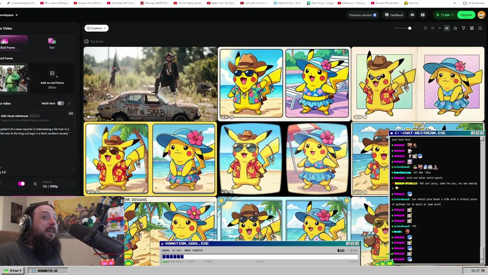The image size is (488, 275).
Task: Open the user profile avatar
Action: [481, 15]
